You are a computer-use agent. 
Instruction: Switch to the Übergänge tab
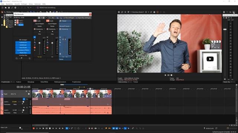(x=31, y=82)
